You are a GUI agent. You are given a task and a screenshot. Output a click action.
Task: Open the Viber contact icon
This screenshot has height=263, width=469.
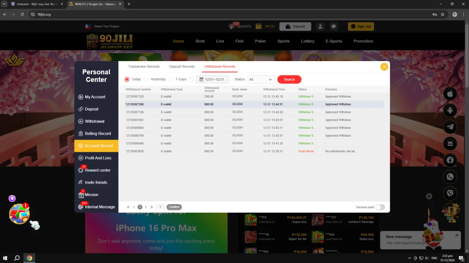click(450, 193)
